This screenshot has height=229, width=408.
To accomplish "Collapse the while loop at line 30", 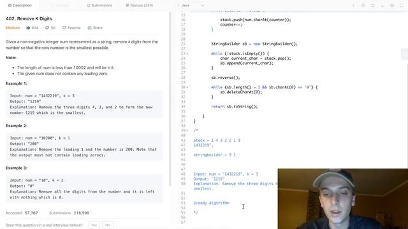I will tap(187, 88).
